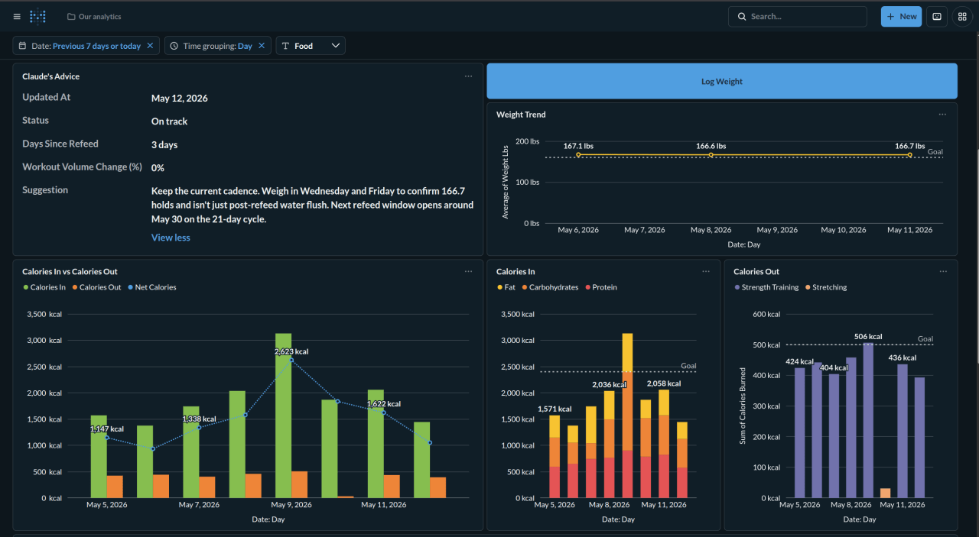
Task: Click the 2,036 kcal stacked bar label
Action: 610,385
